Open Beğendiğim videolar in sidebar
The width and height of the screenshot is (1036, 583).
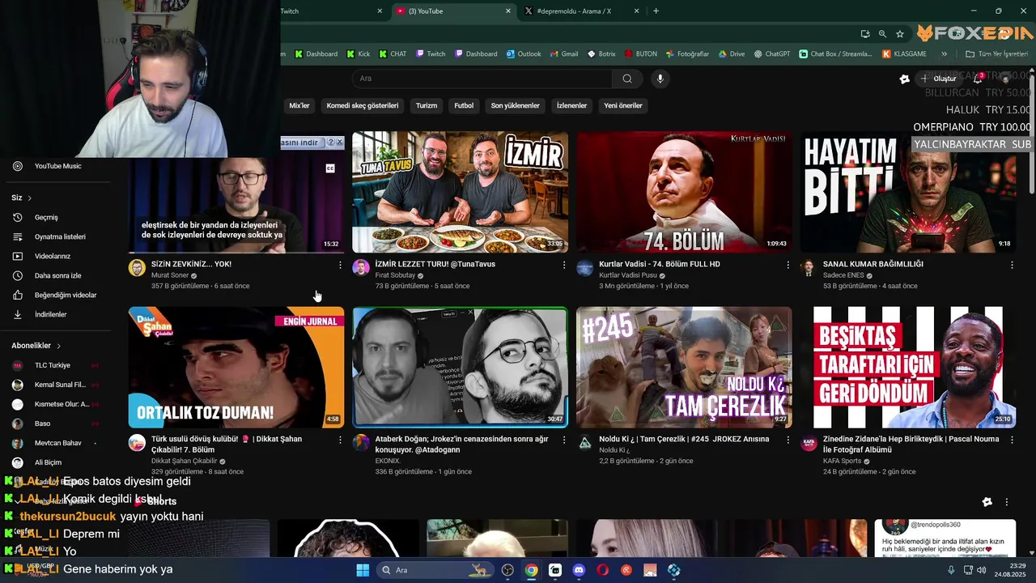pos(57,295)
